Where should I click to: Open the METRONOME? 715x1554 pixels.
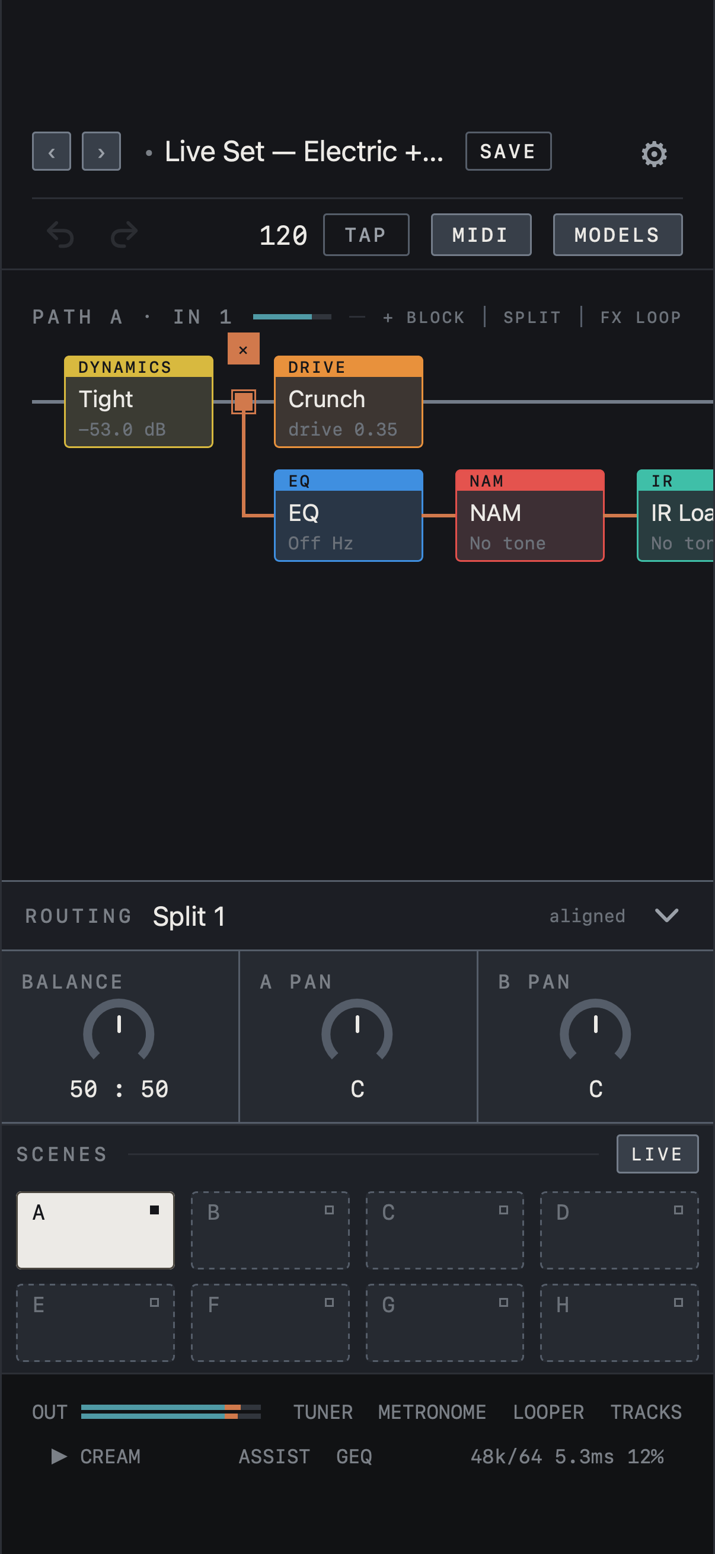(432, 1412)
